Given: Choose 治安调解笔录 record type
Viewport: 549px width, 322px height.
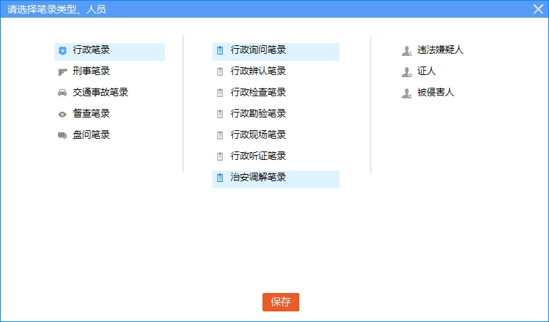Looking at the screenshot, I should [276, 179].
